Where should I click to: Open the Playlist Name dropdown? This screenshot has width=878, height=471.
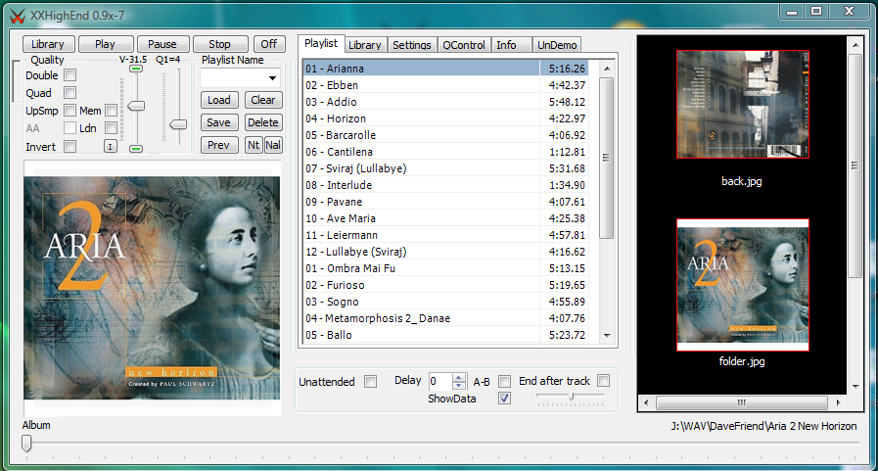(272, 78)
